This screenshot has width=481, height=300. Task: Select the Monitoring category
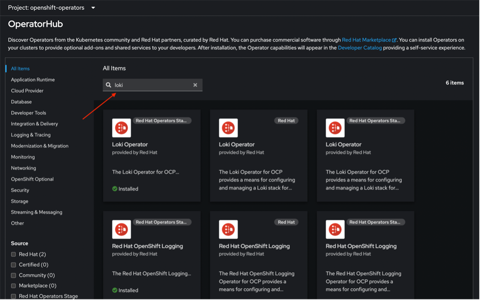23,157
